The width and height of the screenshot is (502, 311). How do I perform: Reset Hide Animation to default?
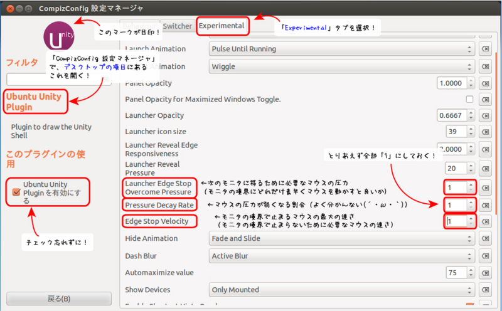pyautogui.click(x=485, y=238)
